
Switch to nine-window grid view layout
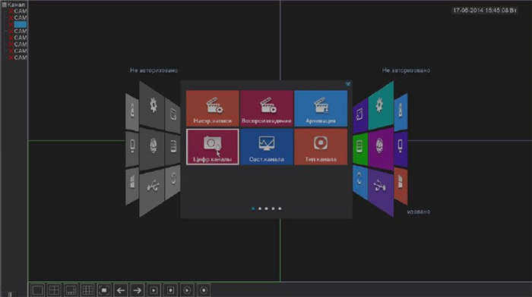pyautogui.click(x=87, y=290)
